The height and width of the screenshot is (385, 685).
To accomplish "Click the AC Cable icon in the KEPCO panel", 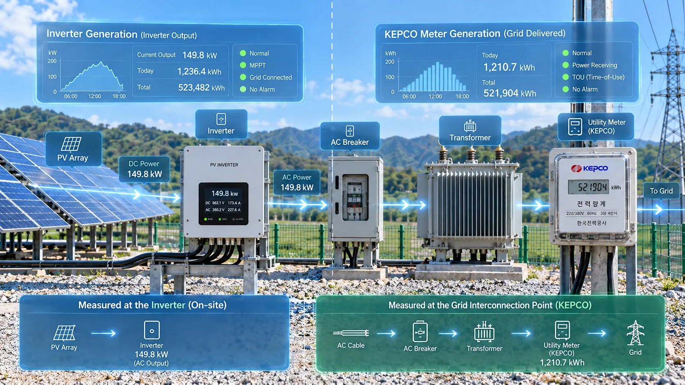I will point(351,333).
